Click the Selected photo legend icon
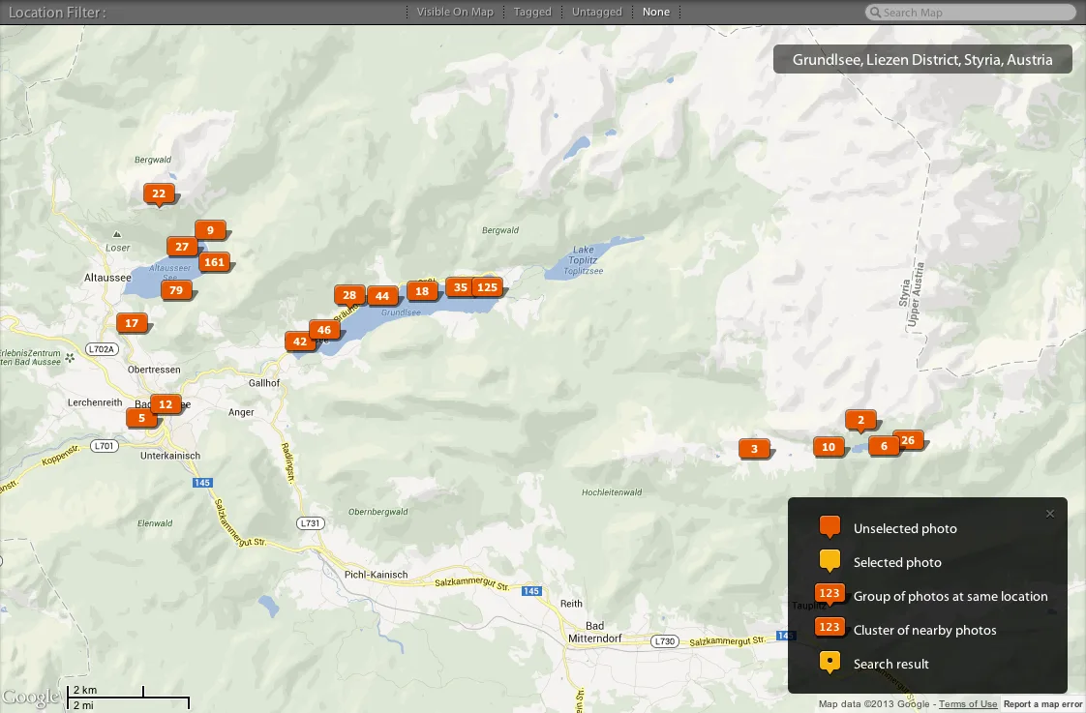The height and width of the screenshot is (713, 1086). 830,561
